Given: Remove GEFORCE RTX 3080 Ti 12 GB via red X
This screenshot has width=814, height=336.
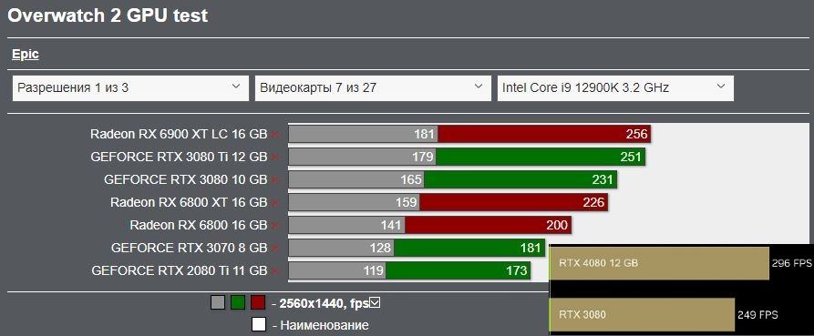Looking at the screenshot, I should (x=275, y=158).
